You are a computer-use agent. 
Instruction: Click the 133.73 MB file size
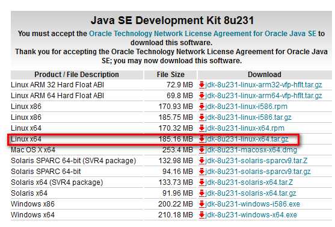(176, 182)
